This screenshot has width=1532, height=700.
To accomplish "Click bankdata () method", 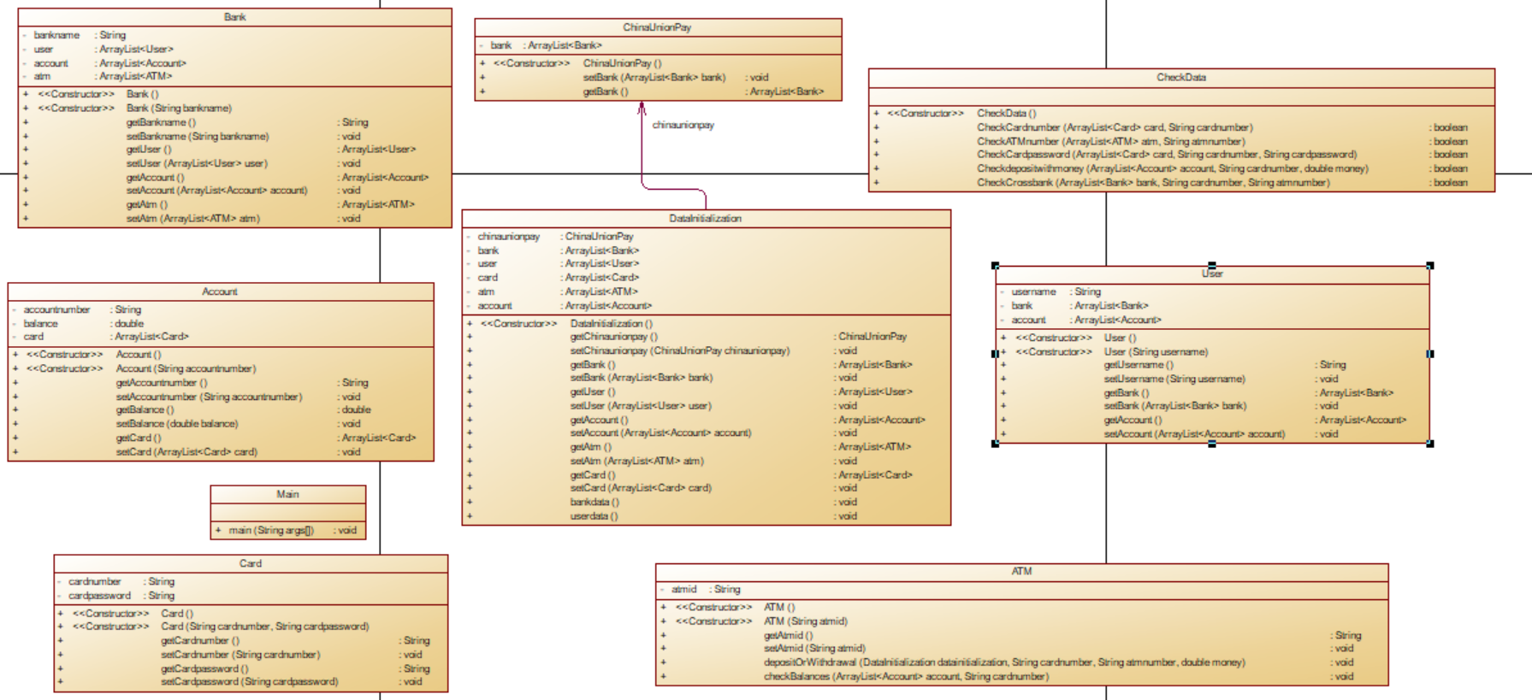I will (594, 502).
